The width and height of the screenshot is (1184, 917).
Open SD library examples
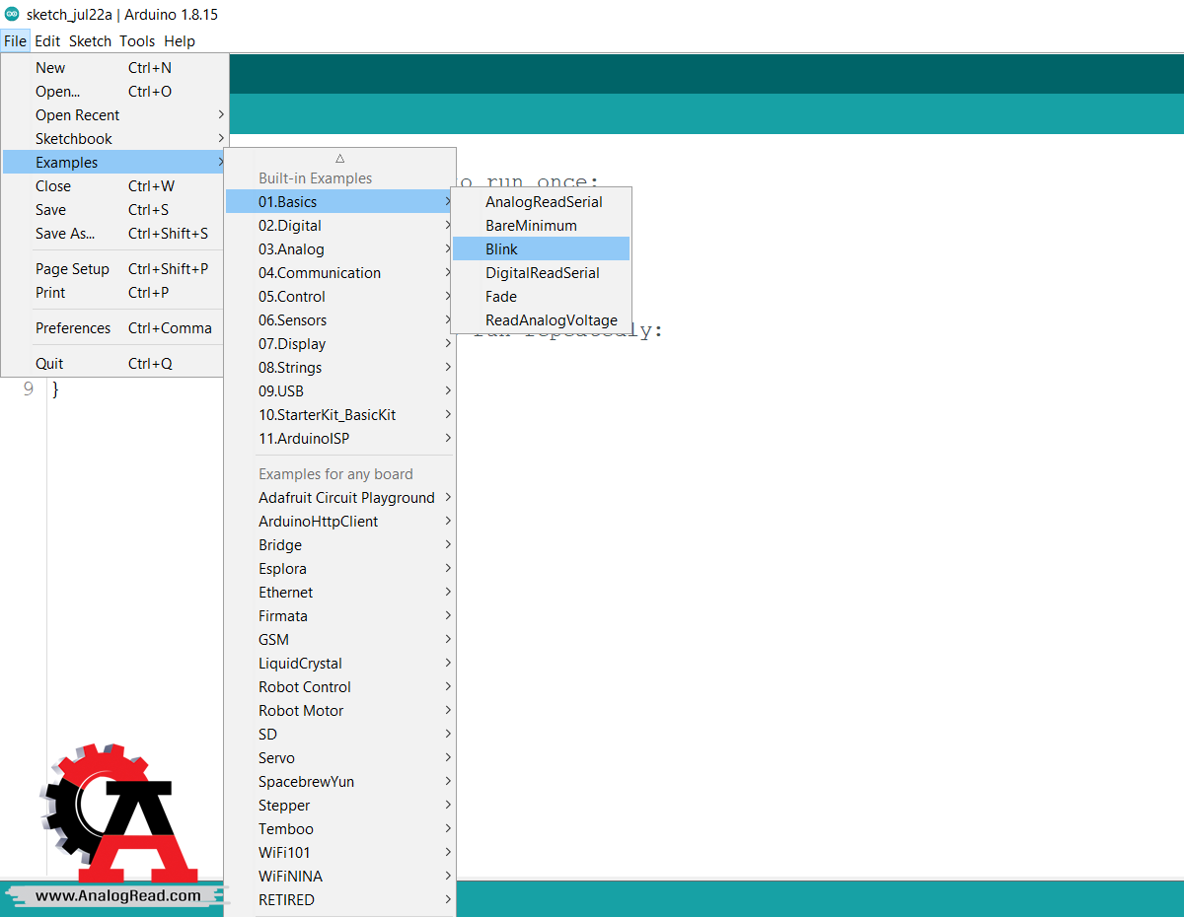coord(340,735)
